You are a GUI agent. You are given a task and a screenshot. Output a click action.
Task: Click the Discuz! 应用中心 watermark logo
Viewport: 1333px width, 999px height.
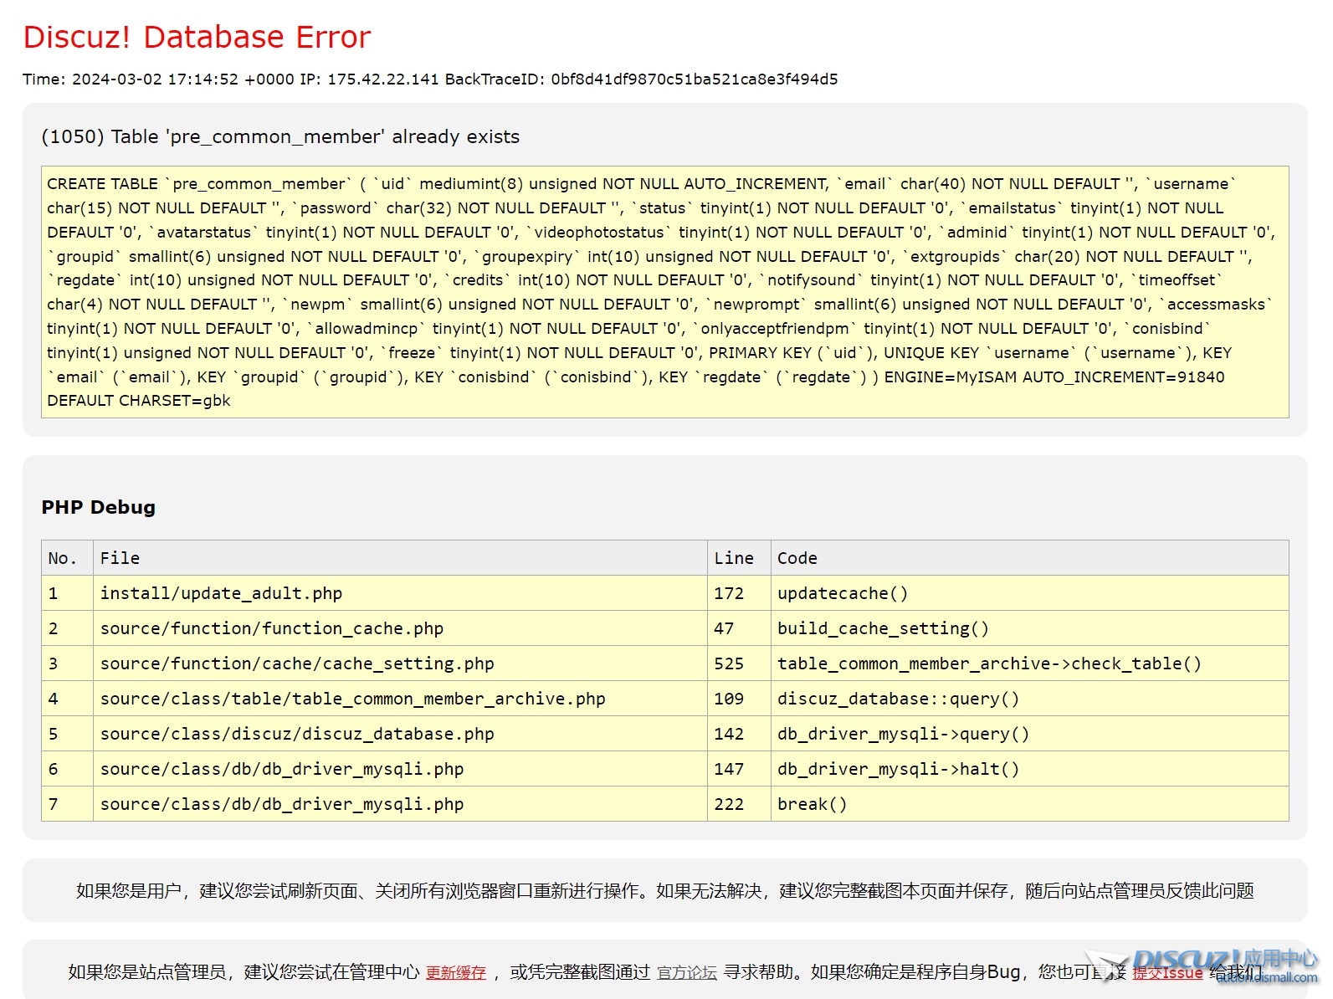[1224, 962]
